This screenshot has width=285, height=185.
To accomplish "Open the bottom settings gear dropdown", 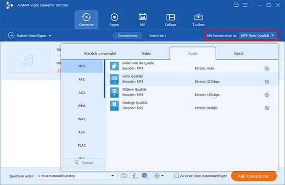I will click(x=159, y=176).
